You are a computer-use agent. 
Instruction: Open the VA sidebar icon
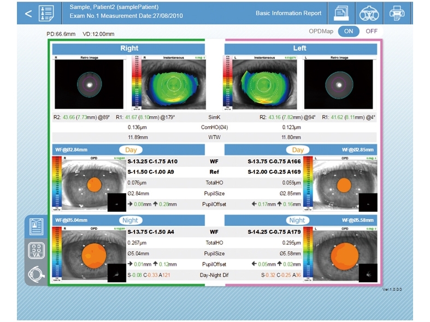(x=36, y=251)
